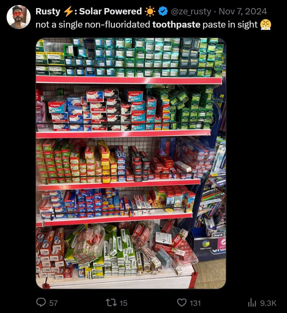Viewport: 287px width, 313px height.
Task: Click the 57 replies count
Action: point(53,303)
